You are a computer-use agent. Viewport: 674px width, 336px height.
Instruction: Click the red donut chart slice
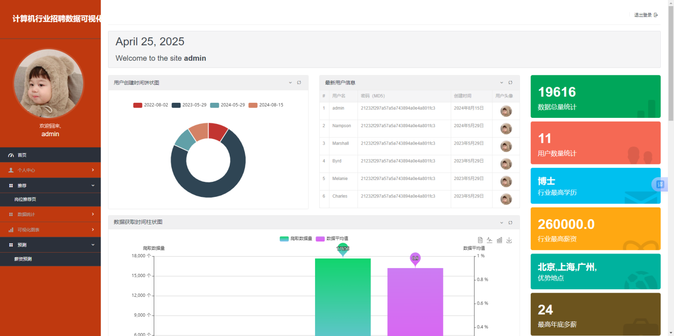(x=217, y=132)
